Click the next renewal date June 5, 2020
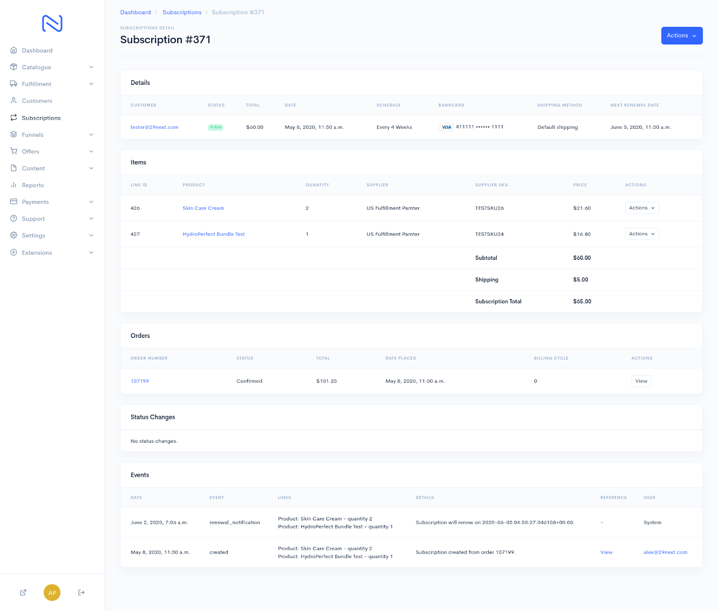 point(641,127)
